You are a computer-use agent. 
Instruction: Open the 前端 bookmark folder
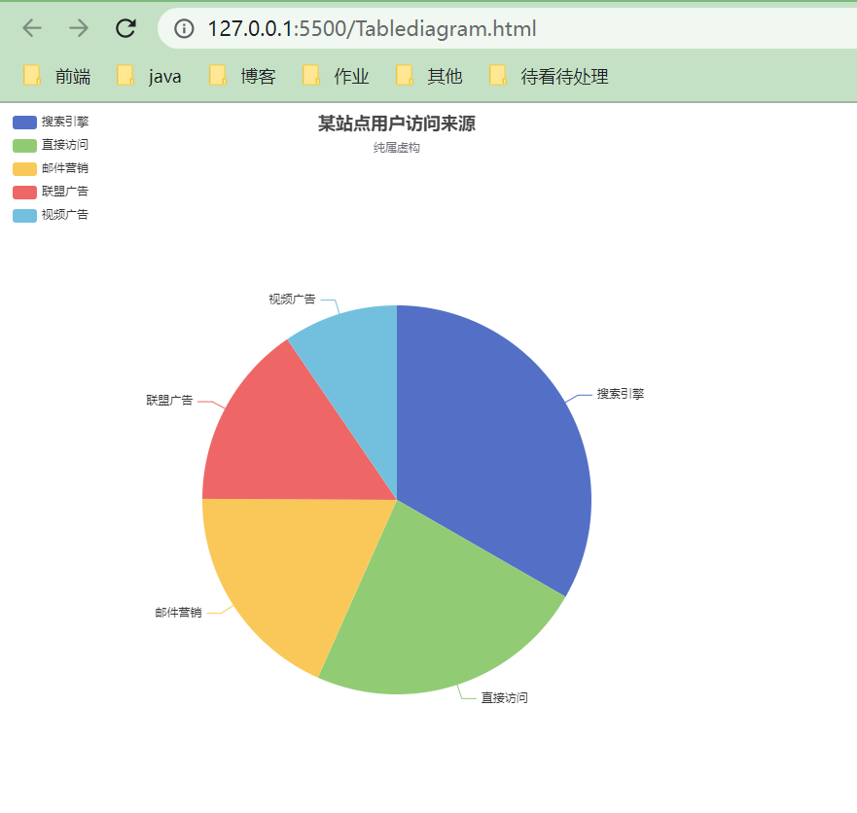(56, 76)
